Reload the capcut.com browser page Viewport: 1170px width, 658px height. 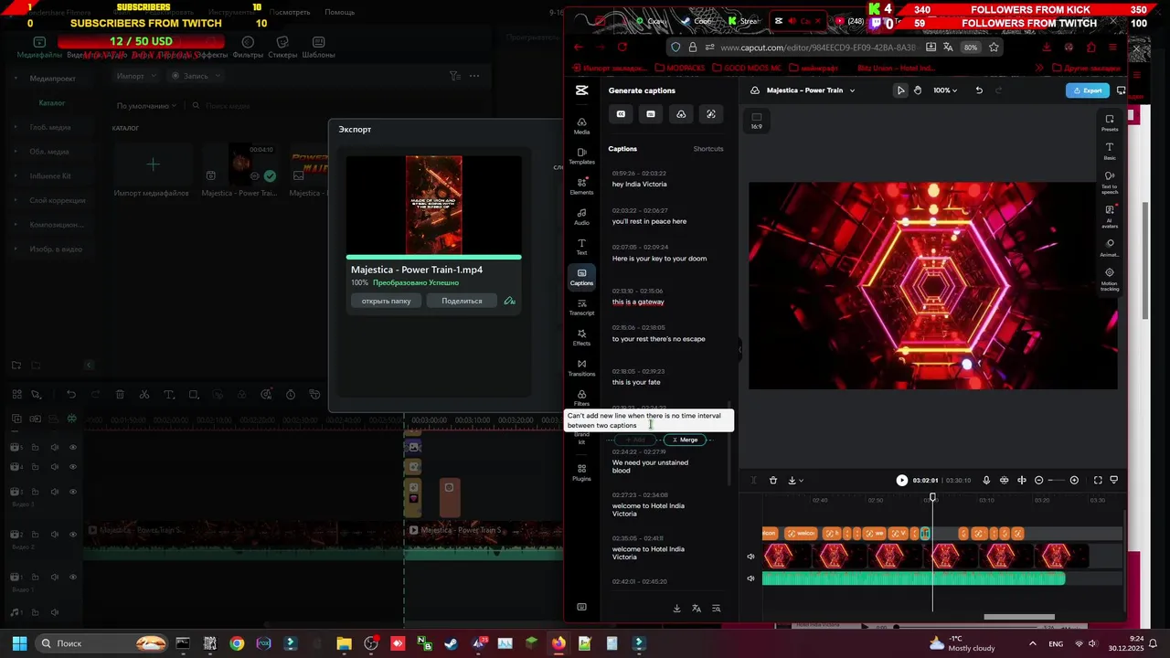click(622, 48)
